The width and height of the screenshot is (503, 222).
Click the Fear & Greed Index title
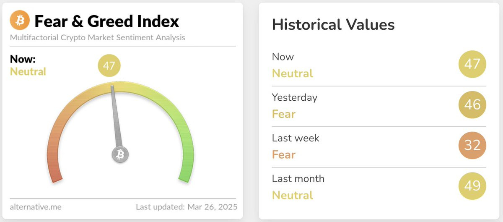pos(107,21)
